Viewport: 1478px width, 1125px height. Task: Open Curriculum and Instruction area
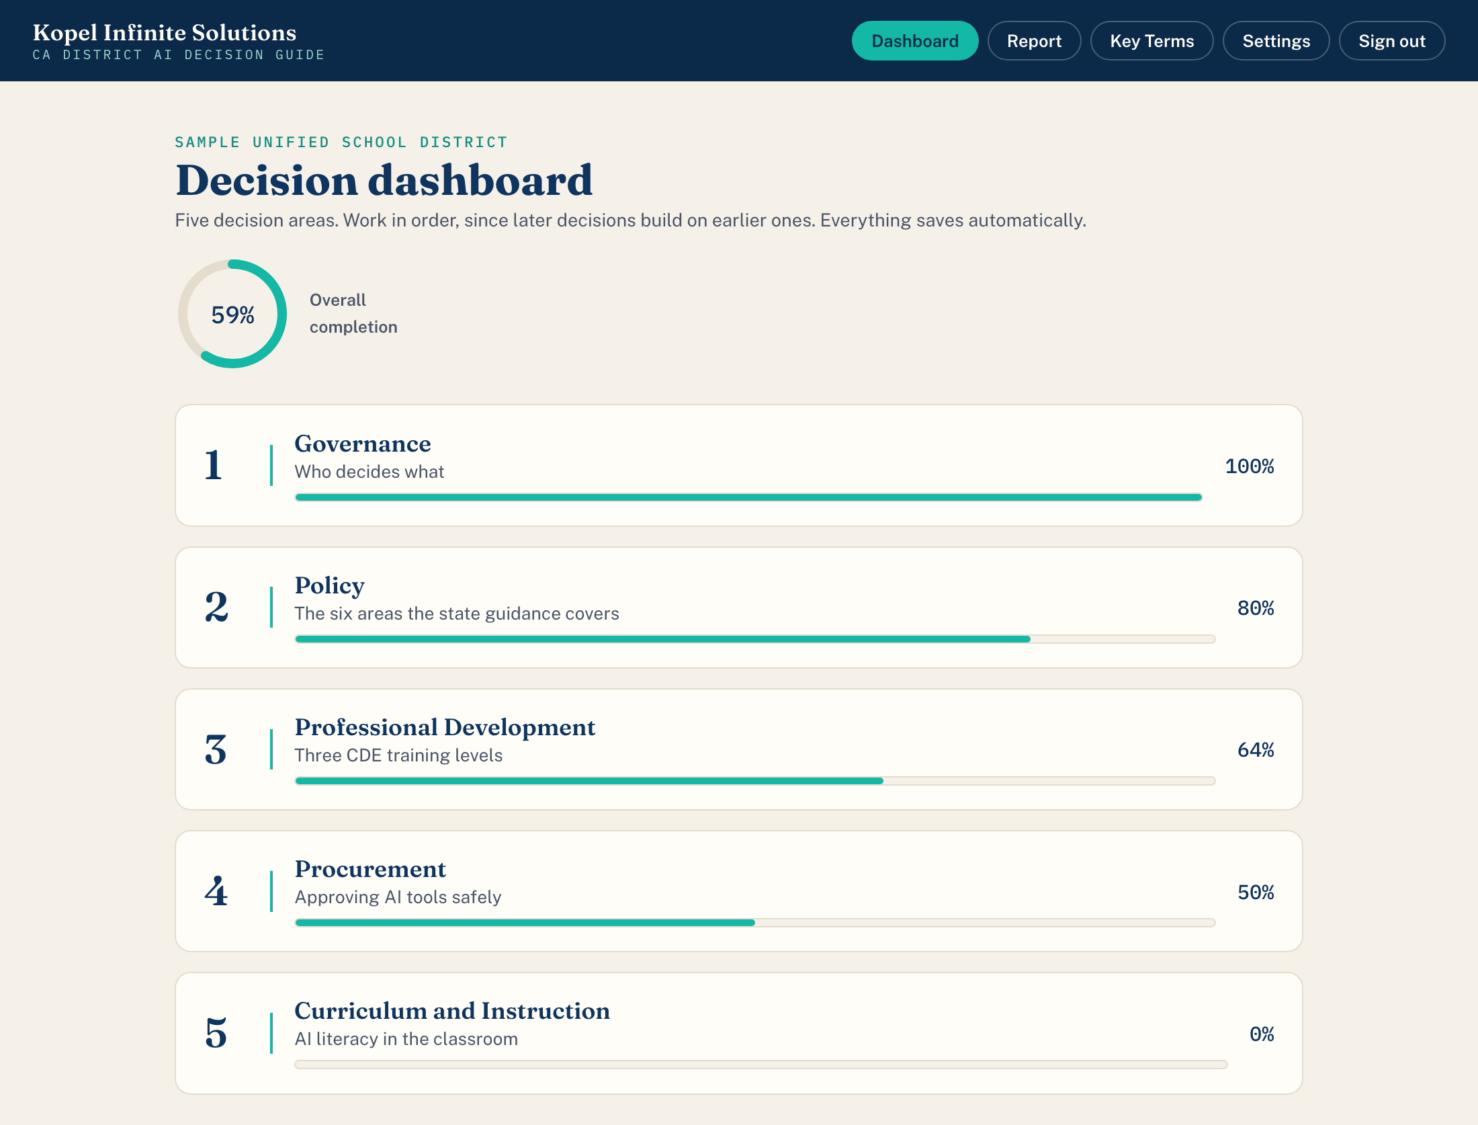738,1033
